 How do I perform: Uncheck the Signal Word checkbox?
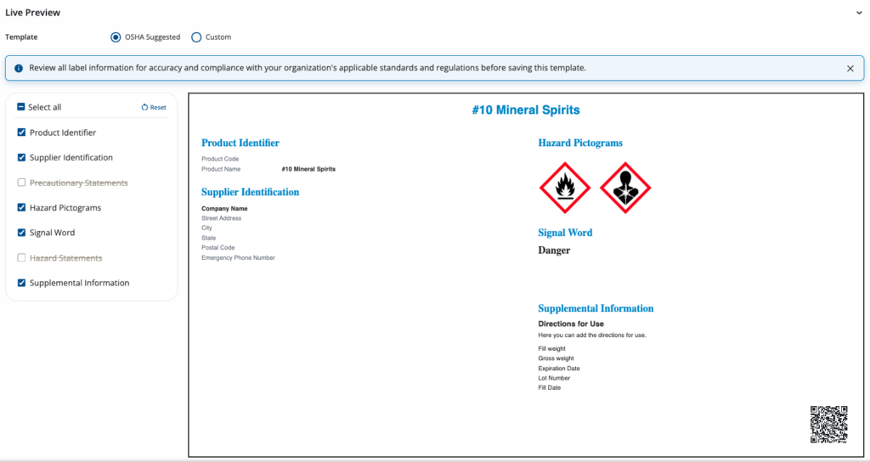coord(21,232)
